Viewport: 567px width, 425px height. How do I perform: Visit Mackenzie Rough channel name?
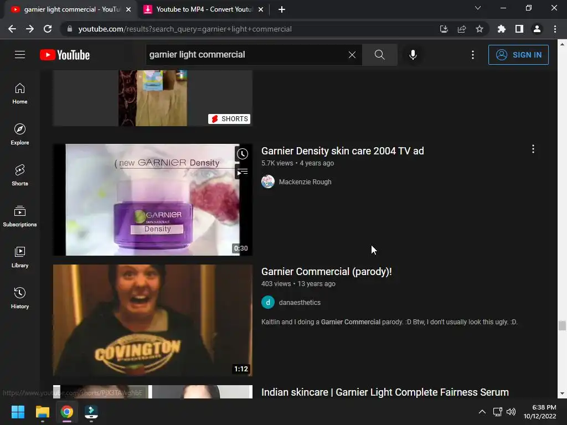[x=305, y=182]
